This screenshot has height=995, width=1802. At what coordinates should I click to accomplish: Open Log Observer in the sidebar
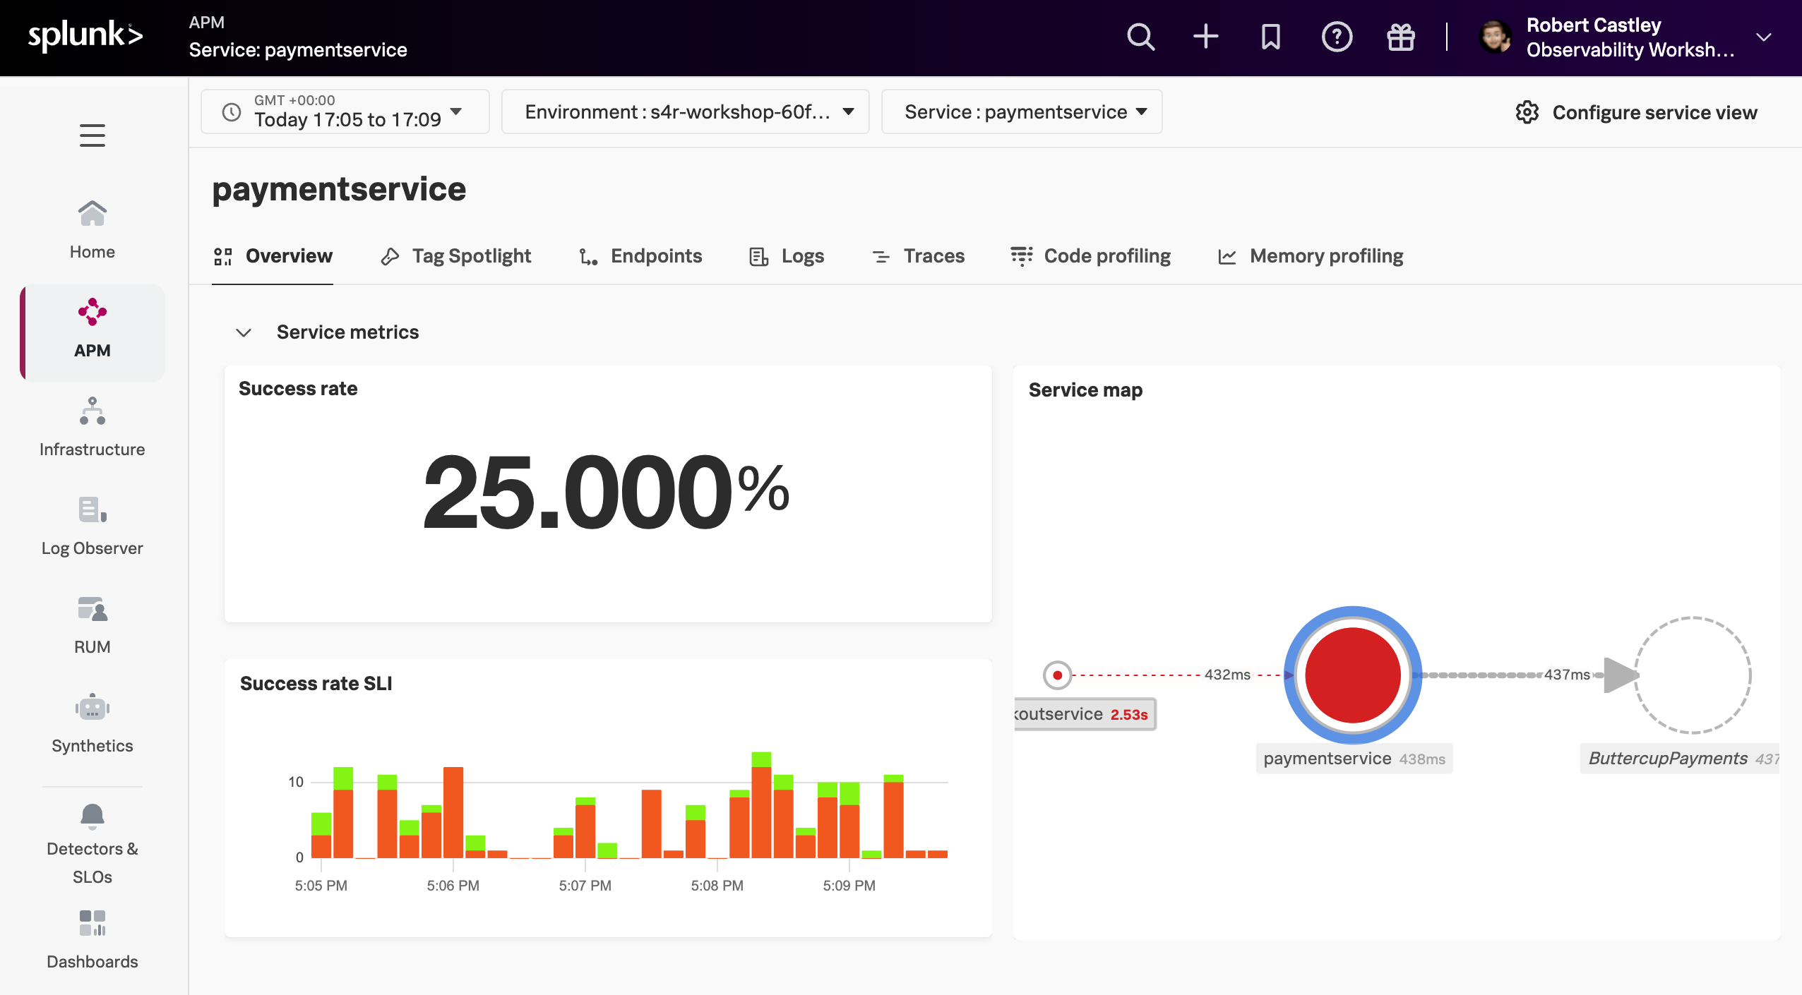pyautogui.click(x=92, y=525)
